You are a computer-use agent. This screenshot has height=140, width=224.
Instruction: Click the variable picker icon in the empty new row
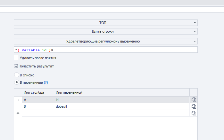[194, 113]
